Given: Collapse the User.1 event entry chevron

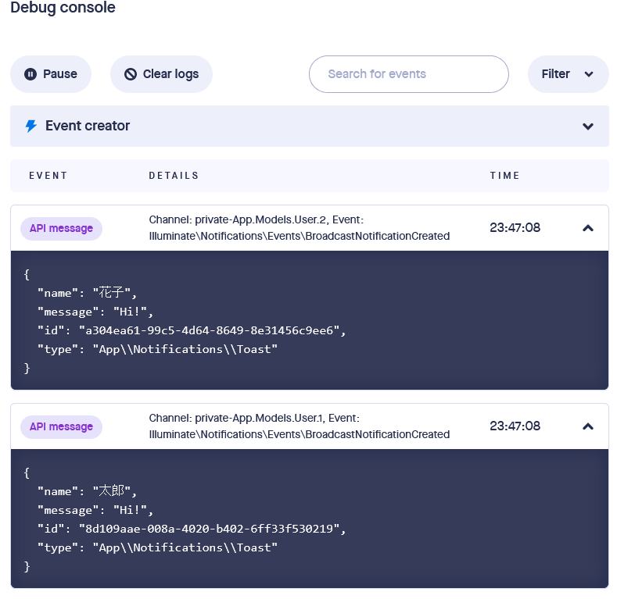Looking at the screenshot, I should [x=588, y=426].
